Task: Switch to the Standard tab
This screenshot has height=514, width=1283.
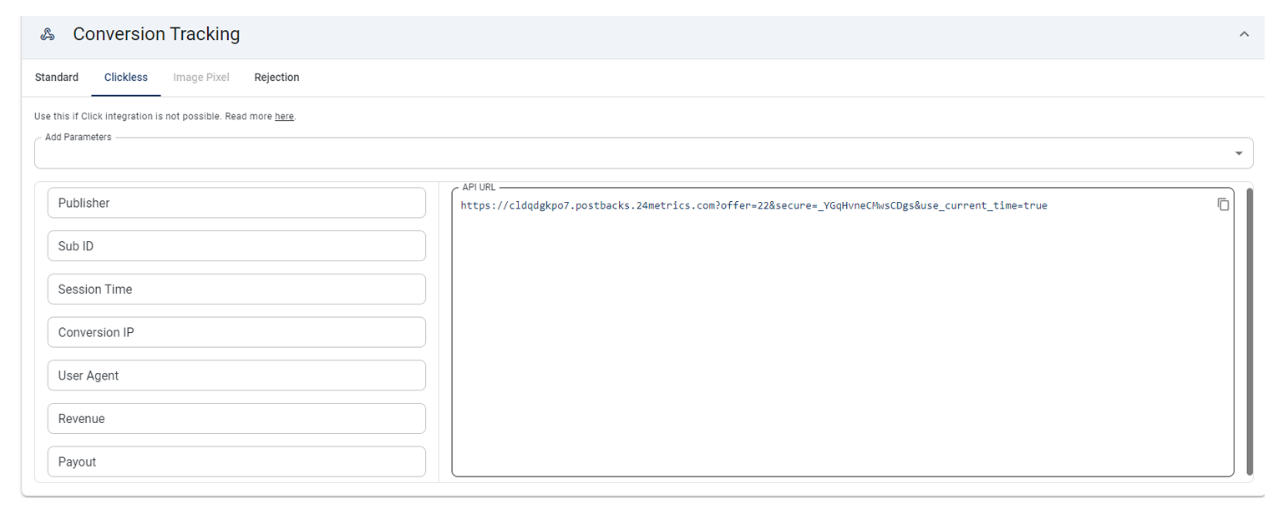Action: tap(57, 78)
